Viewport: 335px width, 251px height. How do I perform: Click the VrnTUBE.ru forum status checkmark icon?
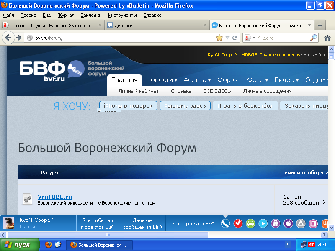pos(27,199)
